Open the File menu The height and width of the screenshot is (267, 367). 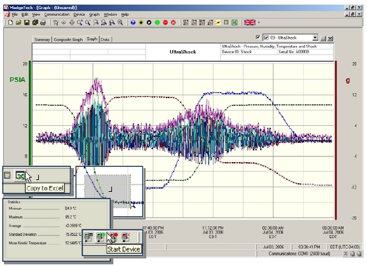click(14, 15)
